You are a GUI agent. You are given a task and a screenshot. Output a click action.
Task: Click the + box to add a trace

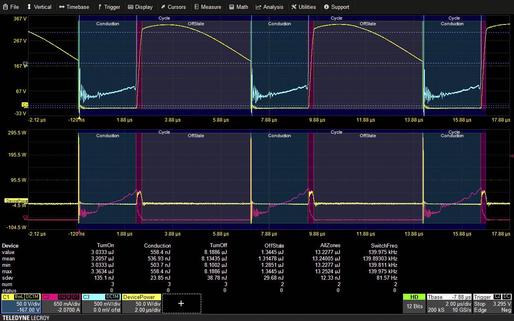point(181,304)
